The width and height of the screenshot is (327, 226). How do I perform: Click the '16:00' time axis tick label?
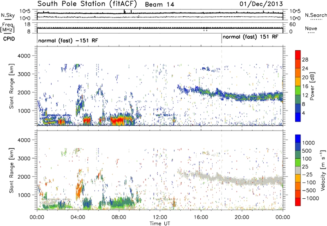pyautogui.click(x=201, y=217)
